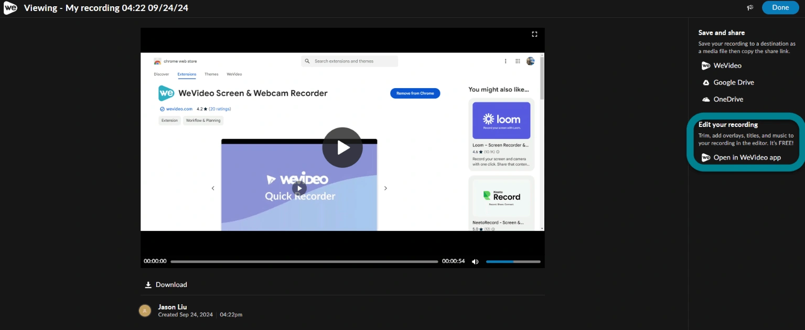Click the Done button

coord(780,7)
